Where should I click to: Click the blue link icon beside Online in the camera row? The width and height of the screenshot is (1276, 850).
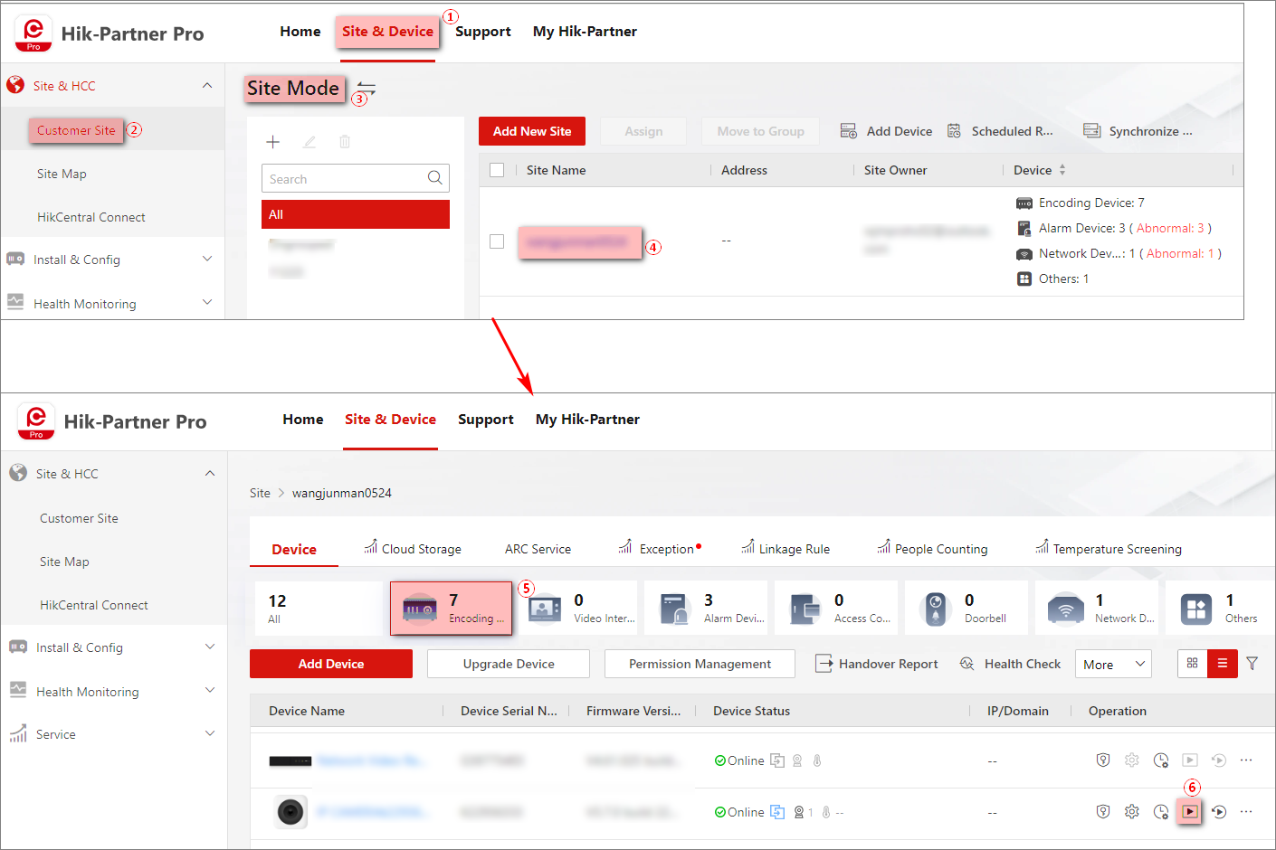tap(777, 812)
